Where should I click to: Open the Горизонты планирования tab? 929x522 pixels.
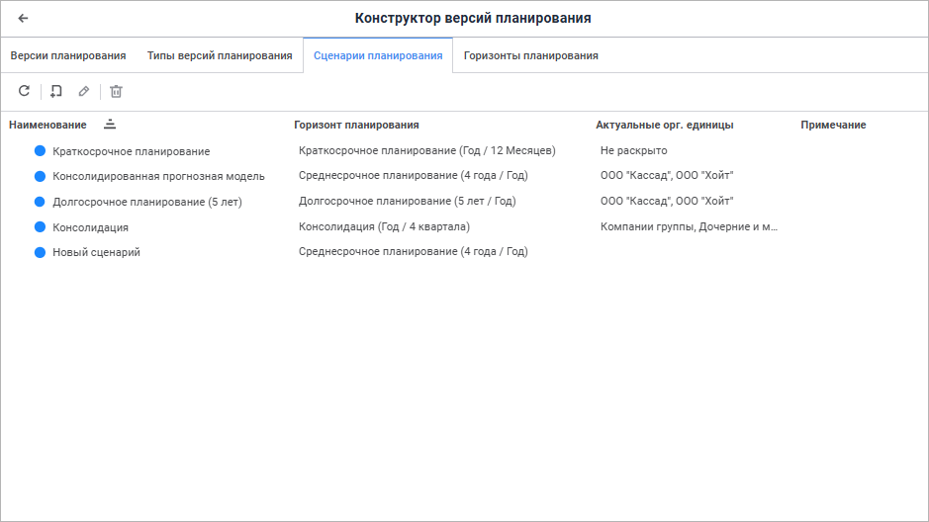click(530, 55)
